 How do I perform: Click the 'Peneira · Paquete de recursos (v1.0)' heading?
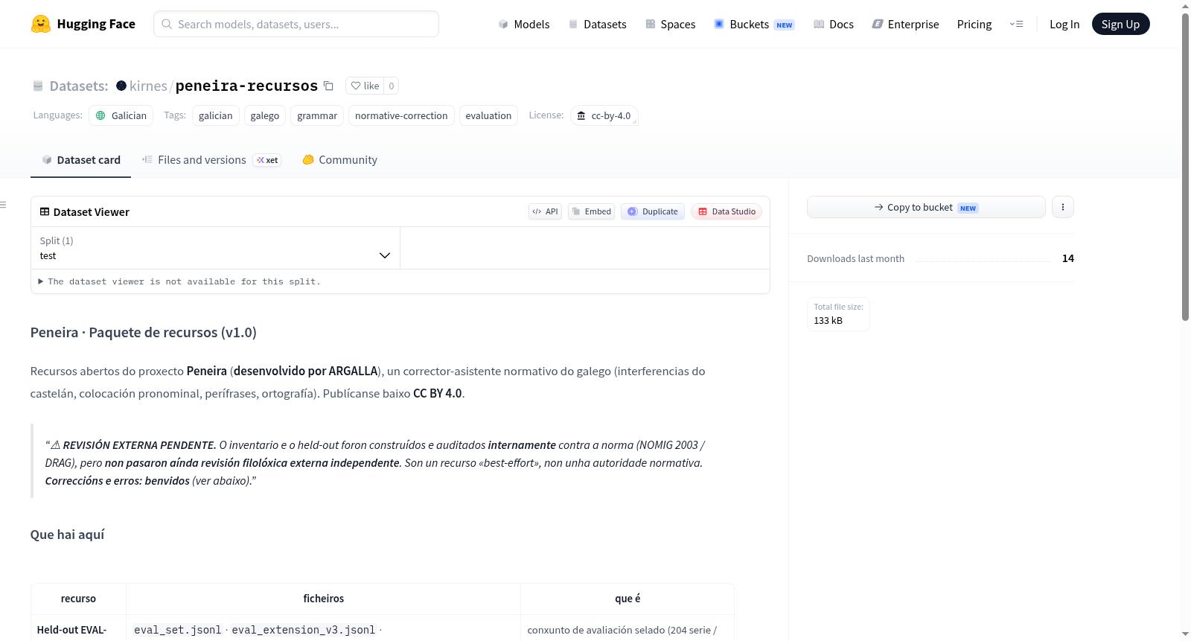[x=144, y=333]
